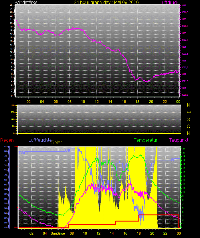This screenshot has width=200, height=238.
Task: Click the SunRise marker on bottom axis
Action: click(x=58, y=233)
